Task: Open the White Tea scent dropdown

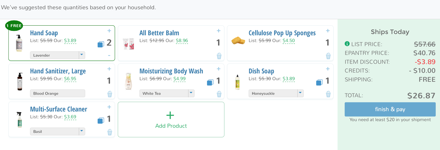Action: pos(191,93)
